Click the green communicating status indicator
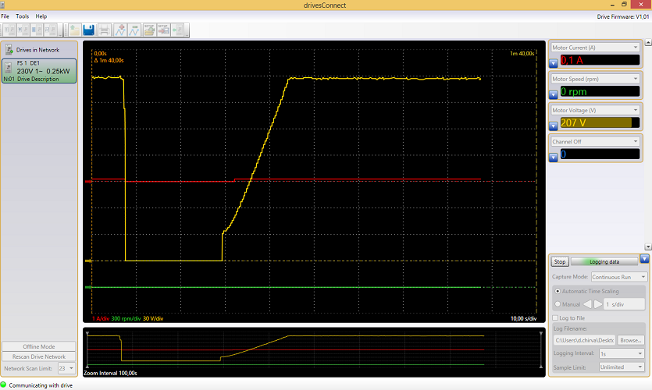Screen dimensions: 652x390 (x=3, y=385)
